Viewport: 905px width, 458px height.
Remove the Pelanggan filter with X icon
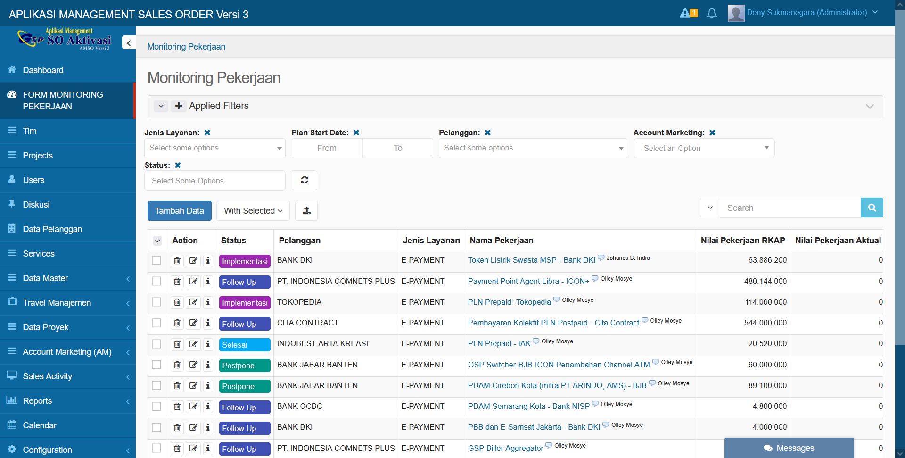[x=488, y=133]
